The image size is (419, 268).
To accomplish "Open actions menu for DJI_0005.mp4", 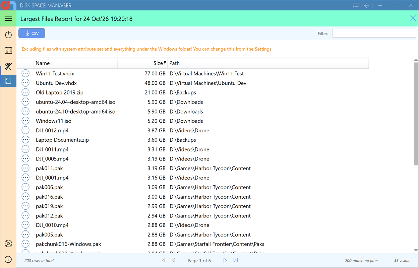I will pyautogui.click(x=25, y=158).
